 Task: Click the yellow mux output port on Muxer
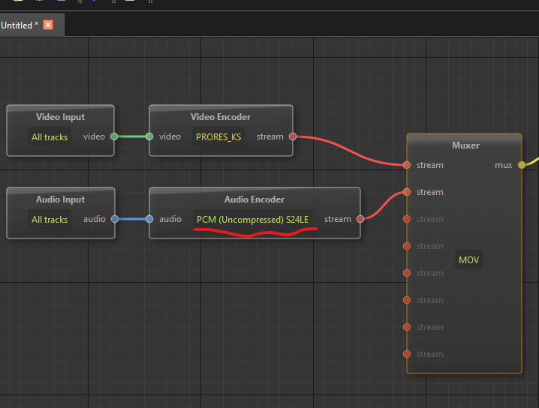click(522, 165)
